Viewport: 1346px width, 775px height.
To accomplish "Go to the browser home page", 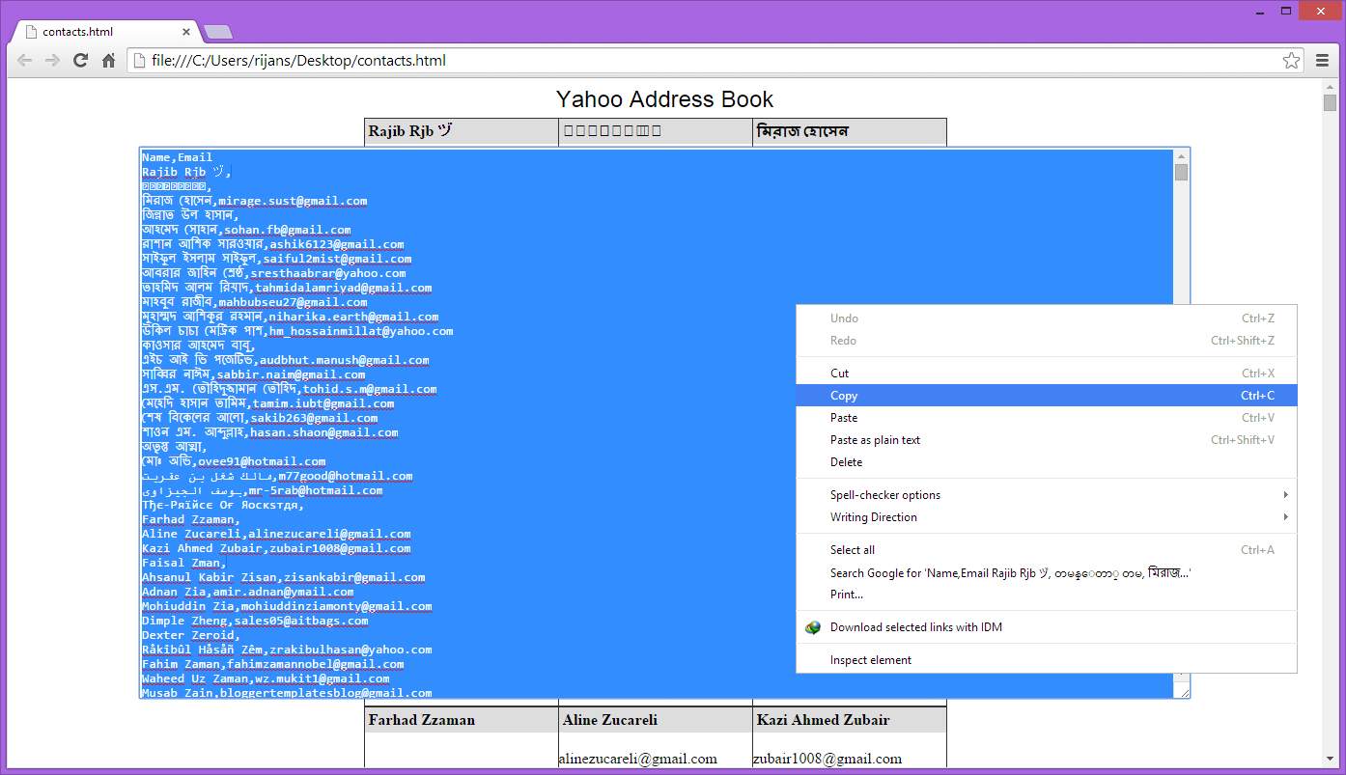I will (x=109, y=61).
